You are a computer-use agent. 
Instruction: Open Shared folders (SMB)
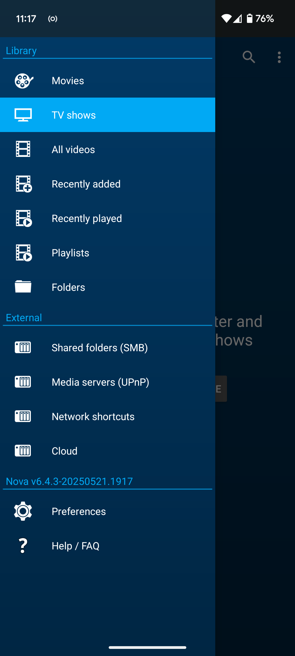(108, 348)
